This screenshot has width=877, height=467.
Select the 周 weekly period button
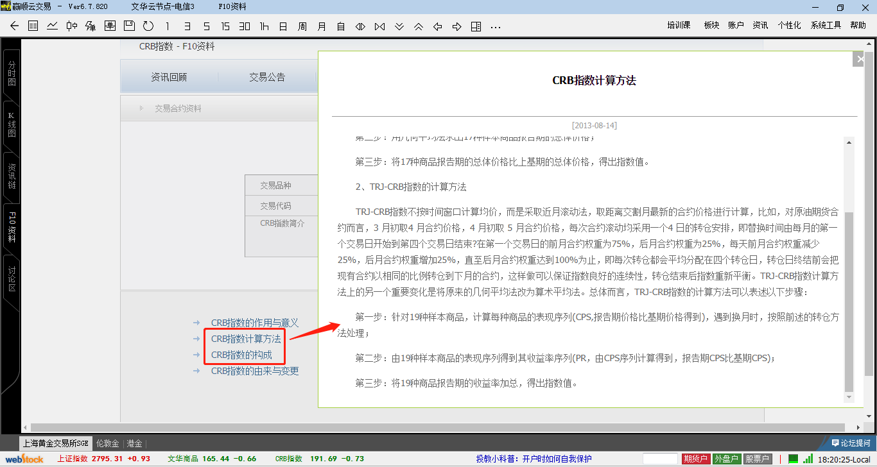pos(302,26)
